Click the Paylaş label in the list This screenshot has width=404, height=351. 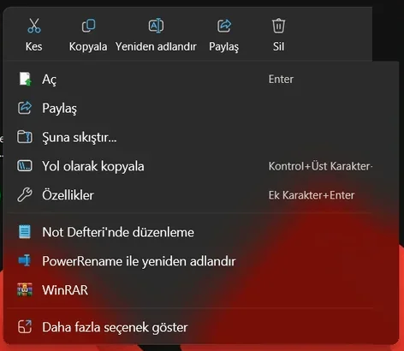(60, 109)
